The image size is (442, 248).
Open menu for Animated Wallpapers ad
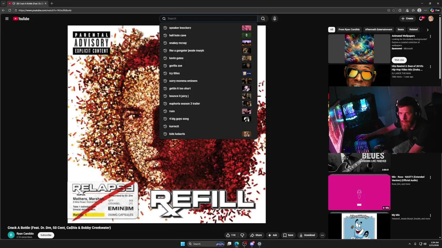click(430, 36)
